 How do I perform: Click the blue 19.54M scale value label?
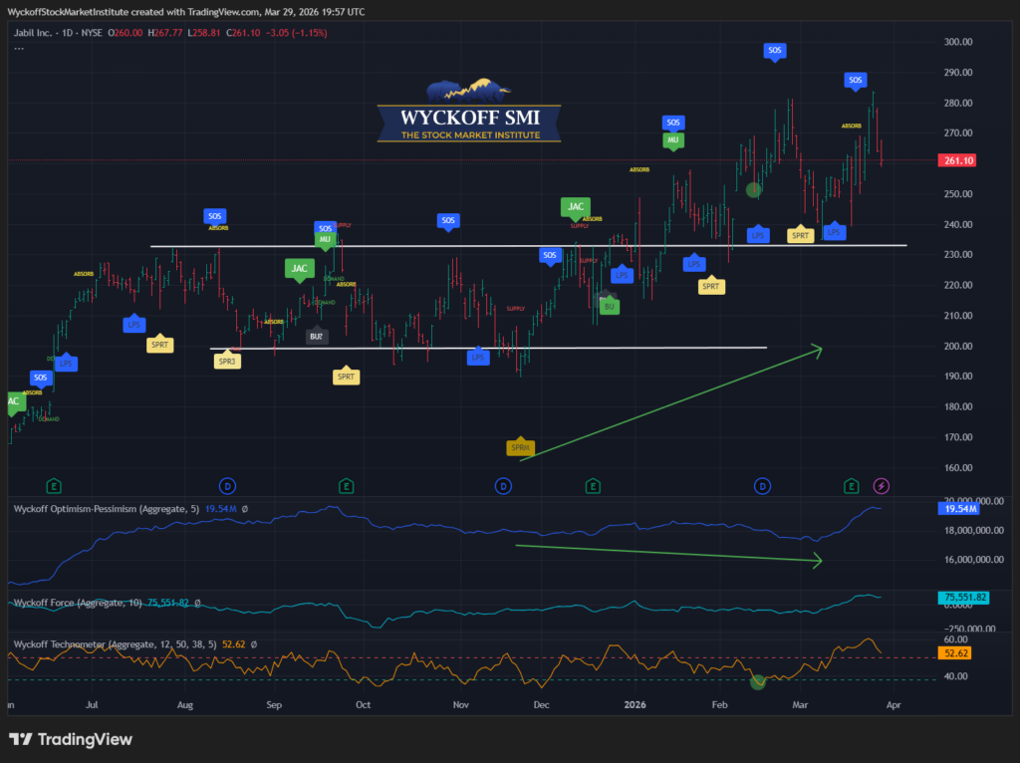958,509
